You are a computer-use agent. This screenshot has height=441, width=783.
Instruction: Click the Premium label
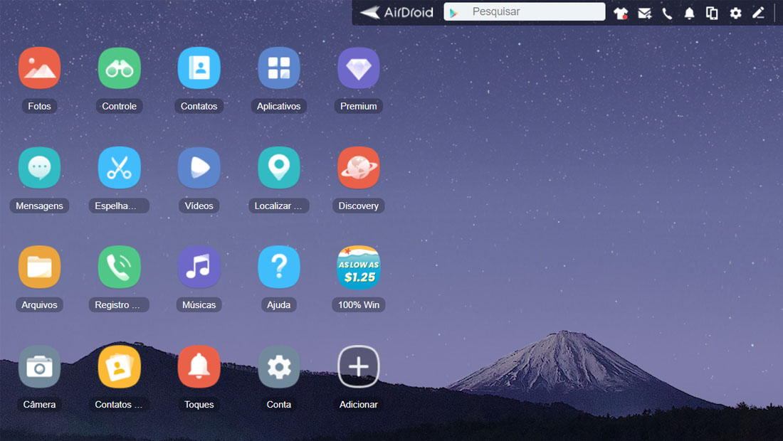(359, 106)
